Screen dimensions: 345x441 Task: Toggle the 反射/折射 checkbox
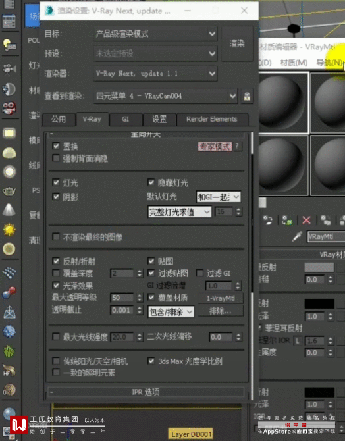tap(56, 261)
